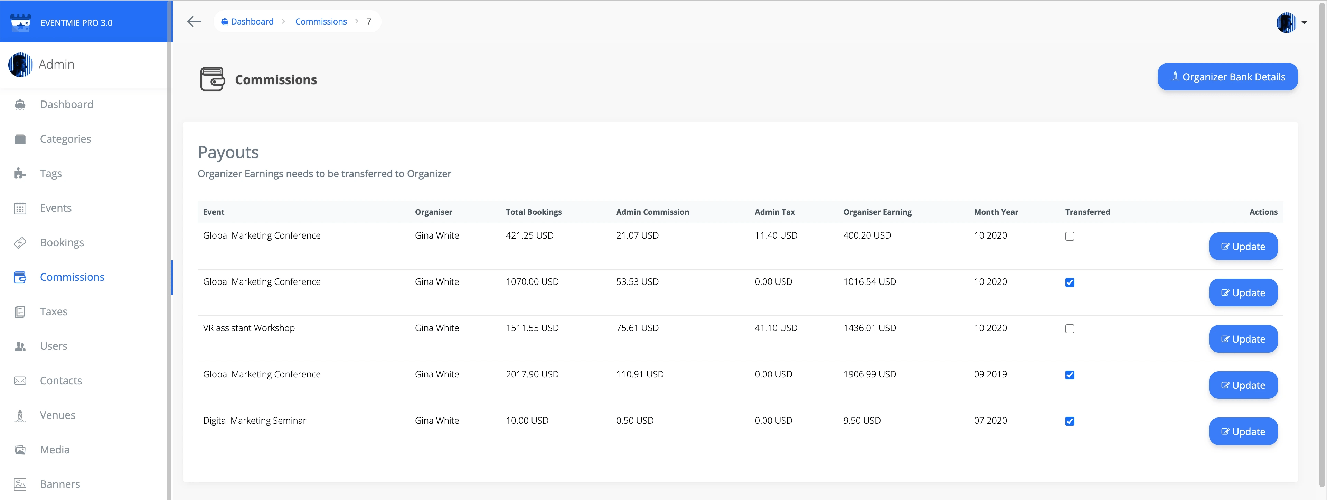The width and height of the screenshot is (1327, 500).
Task: Open the Commissions breadcrumb link
Action: pos(320,22)
